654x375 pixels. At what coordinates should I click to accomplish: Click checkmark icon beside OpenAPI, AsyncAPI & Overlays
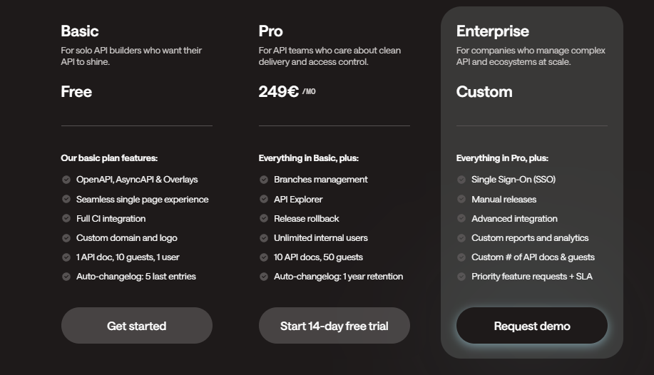click(66, 180)
